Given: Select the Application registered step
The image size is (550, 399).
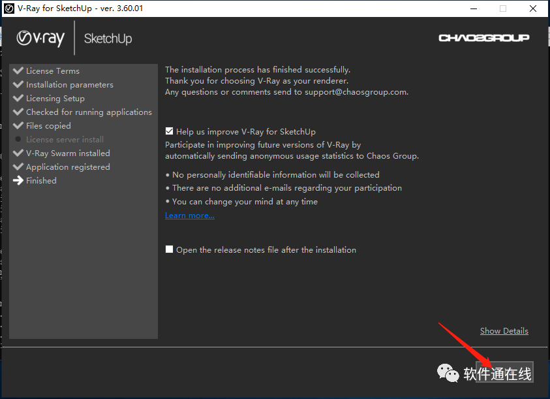Looking at the screenshot, I should [68, 167].
